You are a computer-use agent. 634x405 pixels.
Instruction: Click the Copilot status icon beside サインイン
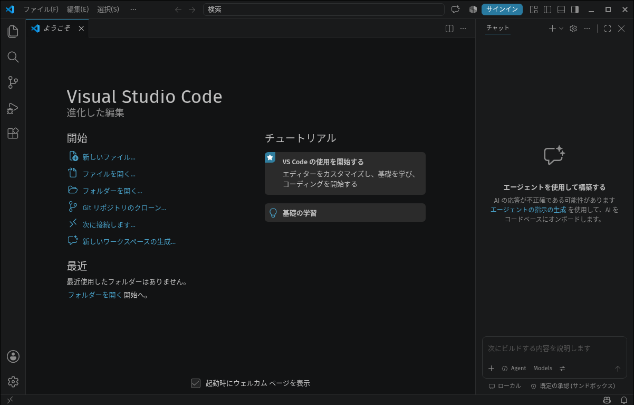[473, 10]
